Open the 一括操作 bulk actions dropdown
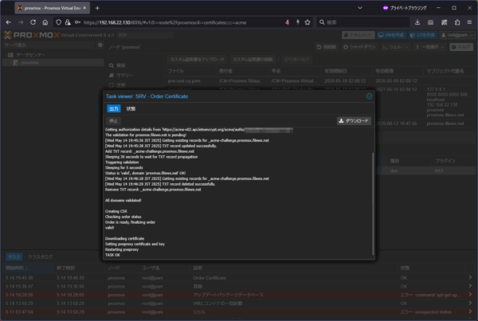Viewport: 478px width, 321px height. click(430, 47)
